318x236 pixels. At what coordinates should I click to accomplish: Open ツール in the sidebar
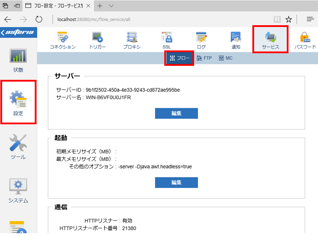[x=18, y=147]
